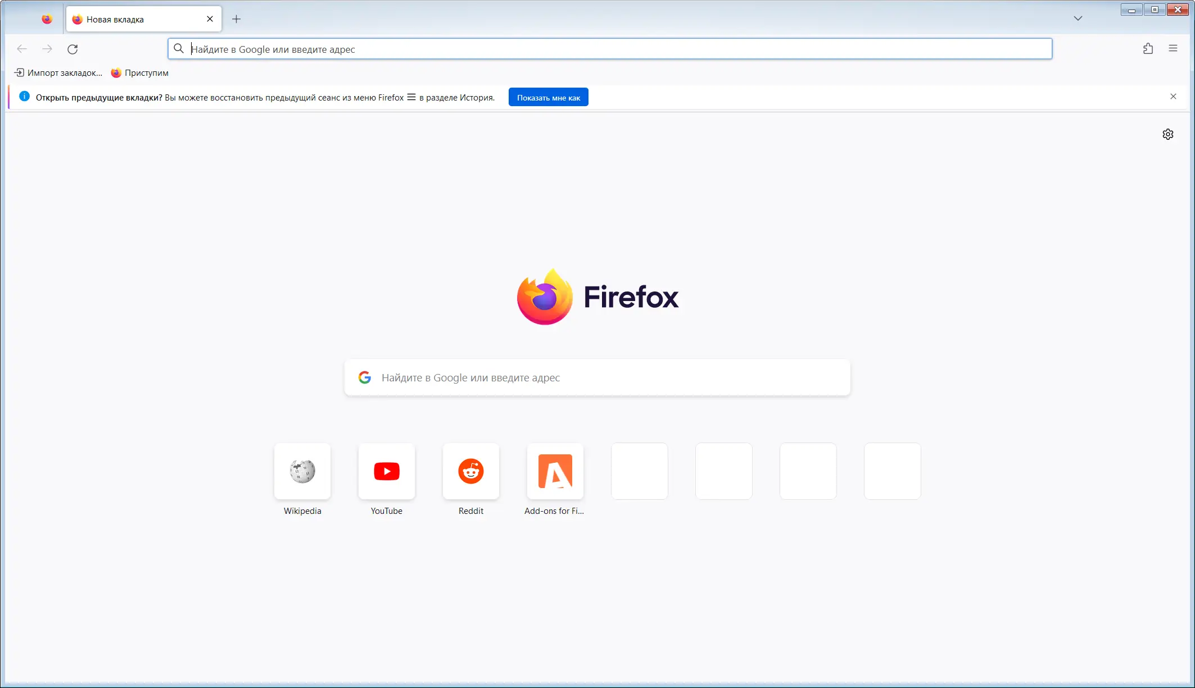Screen dimensions: 1195x688
Task: Open the Reddit shortcut tile
Action: click(471, 472)
